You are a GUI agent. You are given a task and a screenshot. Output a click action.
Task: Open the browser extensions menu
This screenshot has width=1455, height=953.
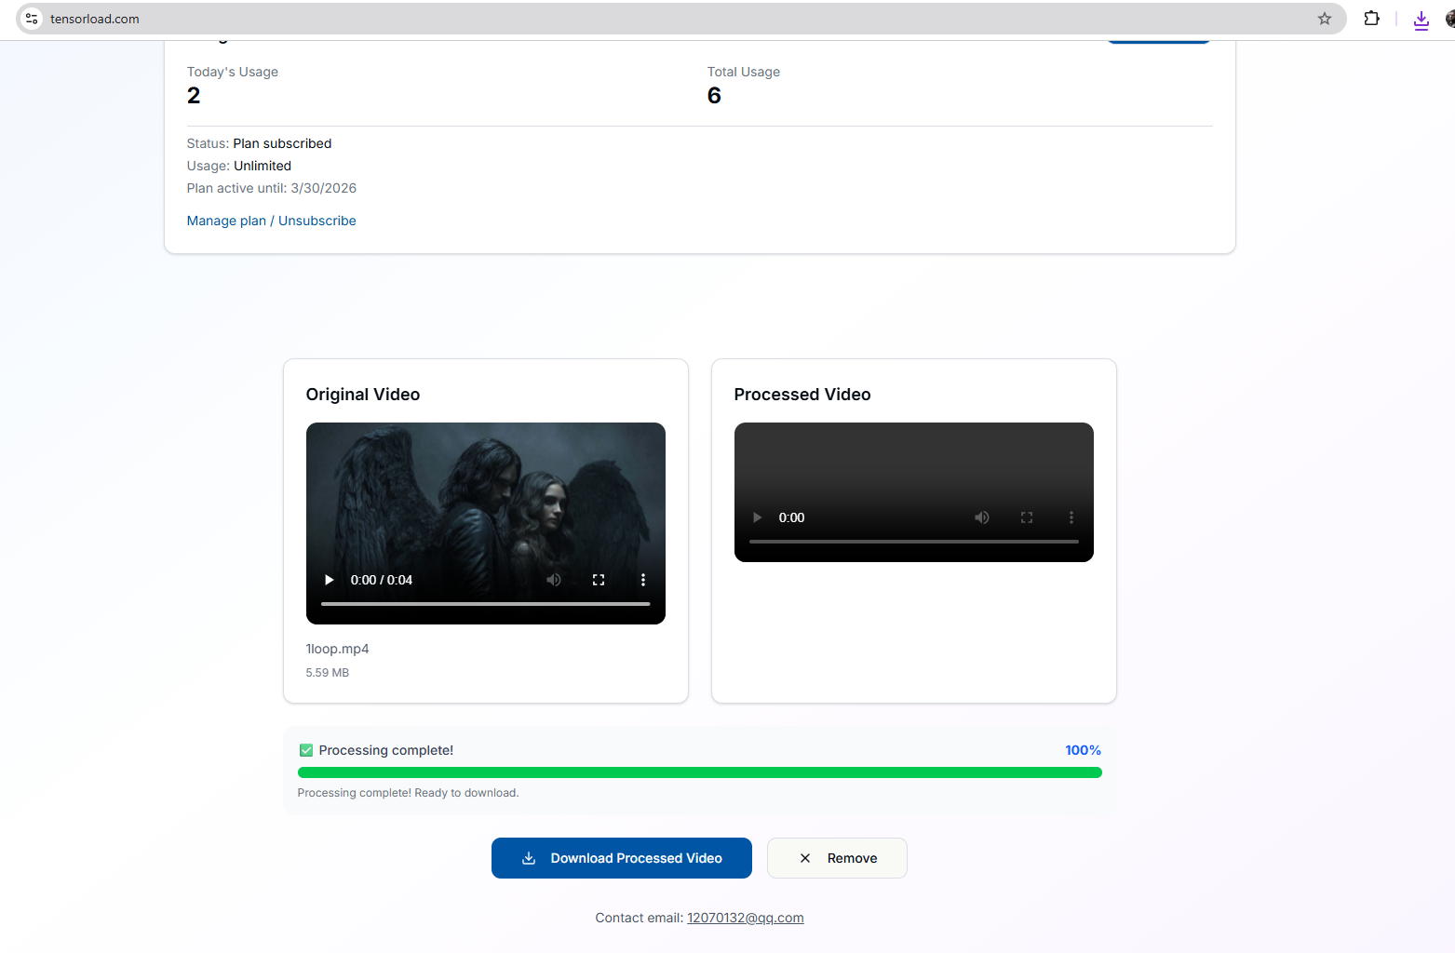coord(1371,19)
